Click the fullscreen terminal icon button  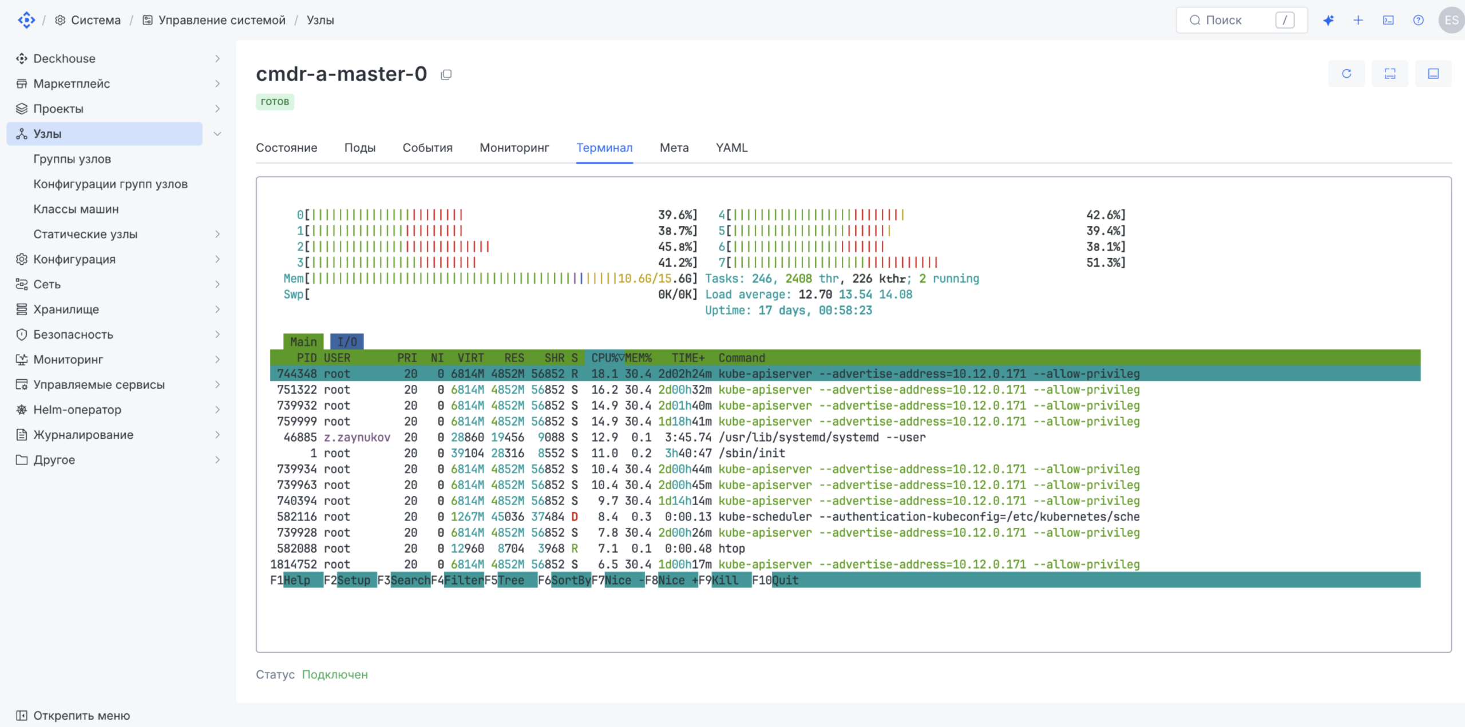pos(1390,73)
